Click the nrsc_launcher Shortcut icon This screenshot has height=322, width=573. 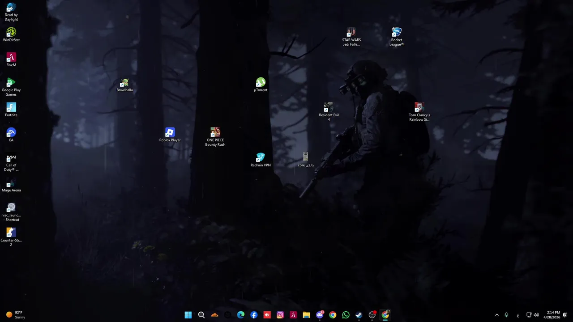point(11,212)
